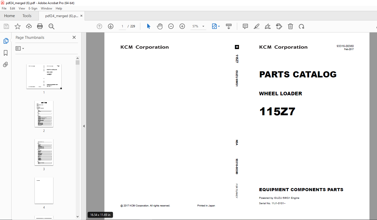Add a comment sticky note
This screenshot has height=220, width=377.
point(245,26)
